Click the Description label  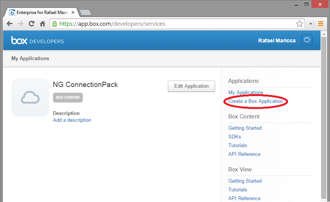click(x=66, y=113)
